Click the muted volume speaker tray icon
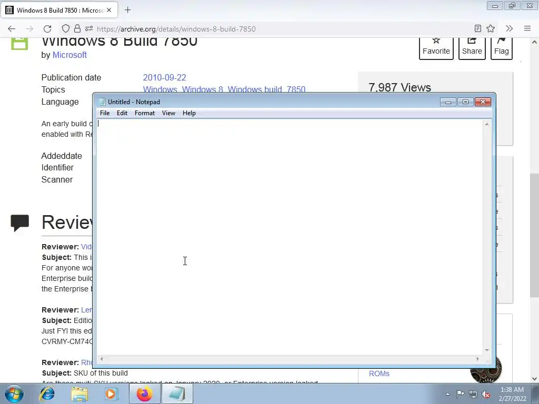 (486, 394)
